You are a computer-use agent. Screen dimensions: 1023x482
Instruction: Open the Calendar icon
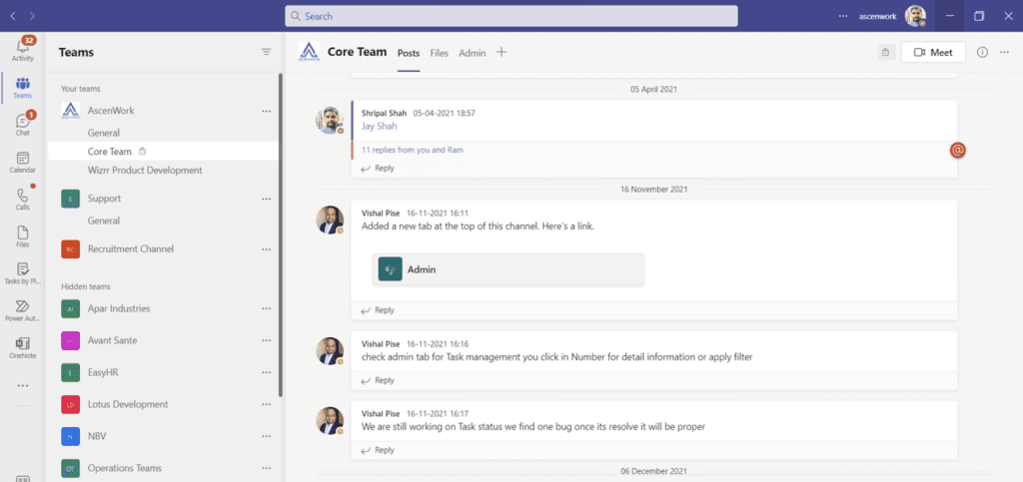coord(23,162)
